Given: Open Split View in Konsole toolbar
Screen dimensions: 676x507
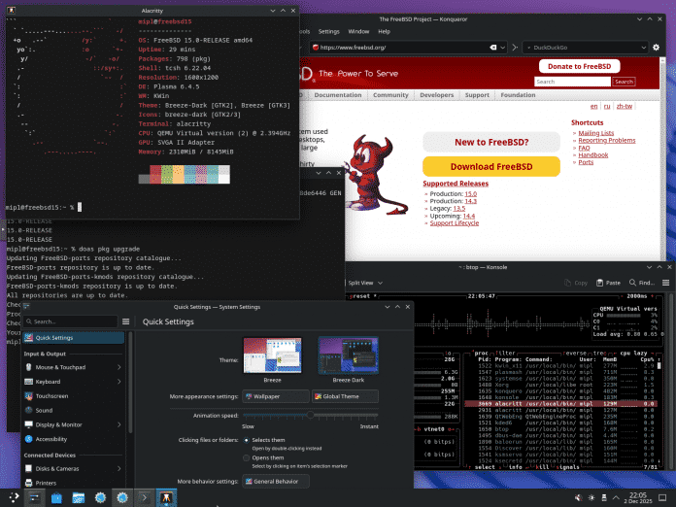Looking at the screenshot, I should pyautogui.click(x=361, y=283).
